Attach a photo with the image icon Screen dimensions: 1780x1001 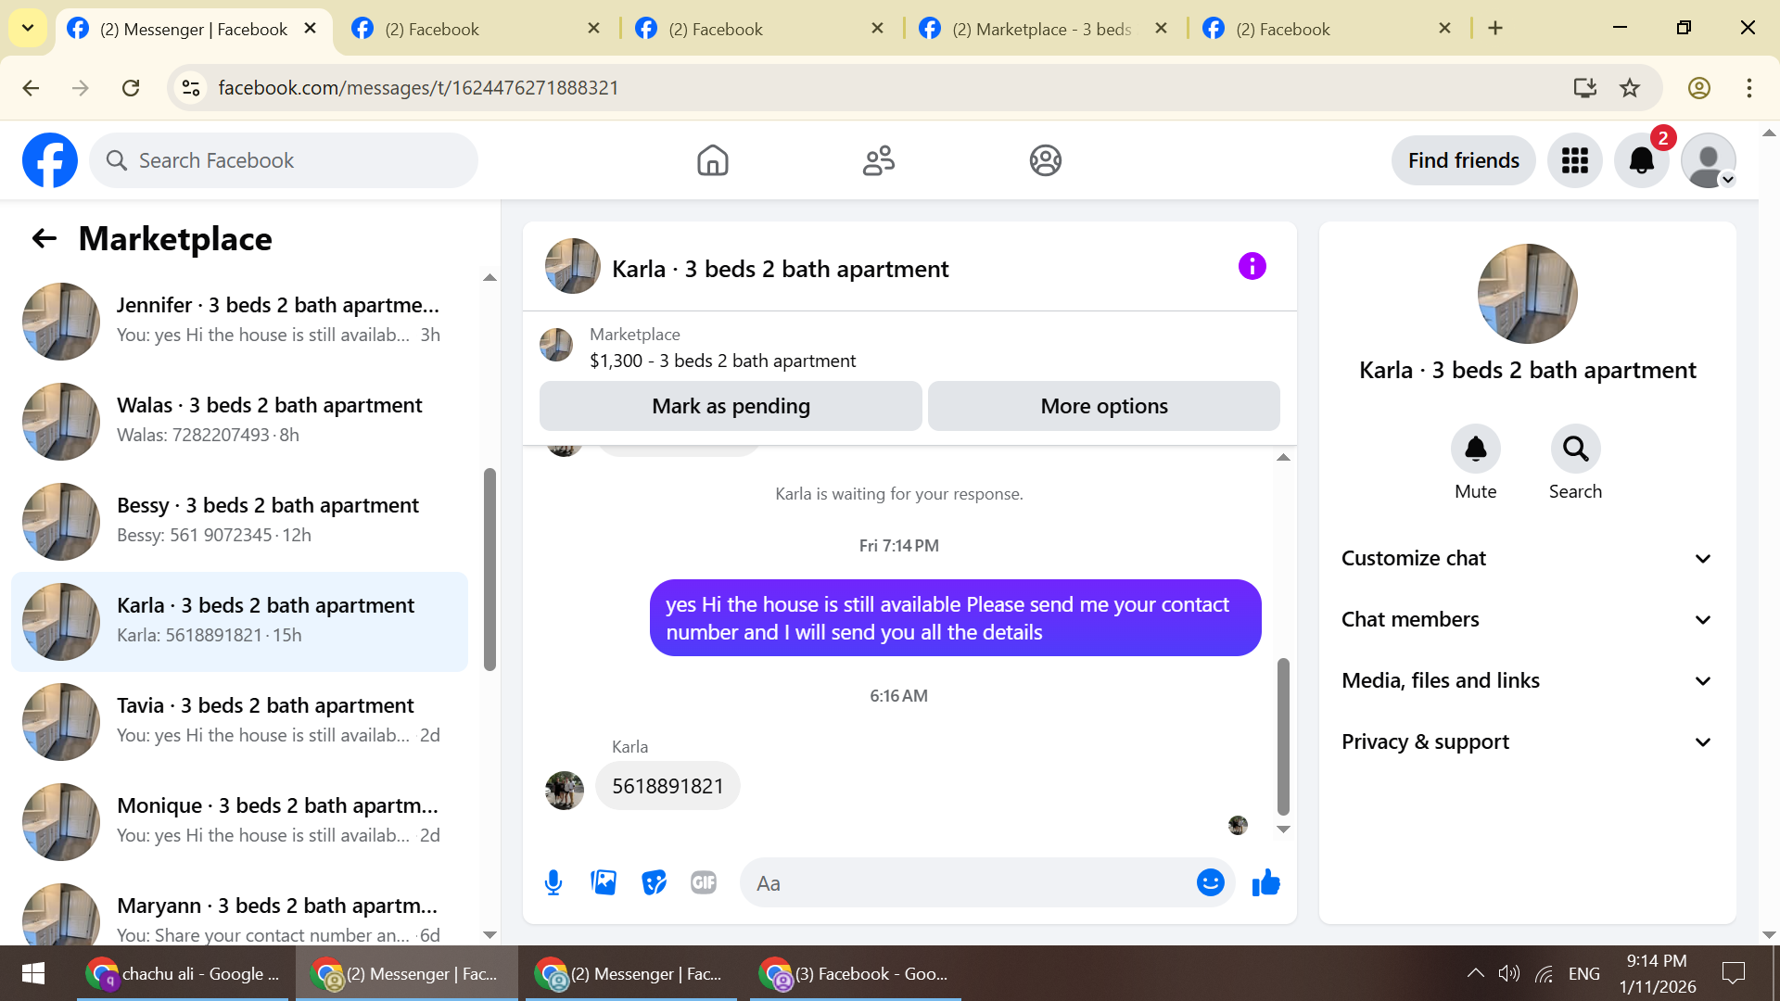604,883
